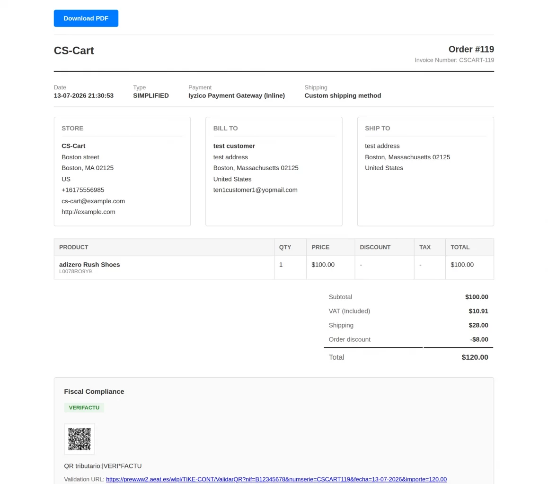Click the BILL TO card heading
The width and height of the screenshot is (548, 484).
pos(225,129)
